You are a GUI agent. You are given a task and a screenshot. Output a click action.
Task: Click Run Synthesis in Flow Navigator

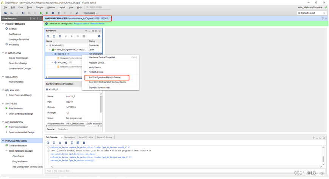click(x=16, y=109)
